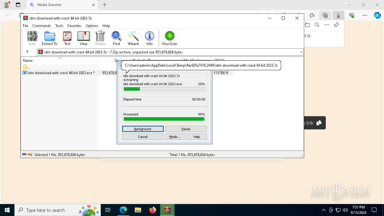Click the volume icon in system tray
The height and width of the screenshot is (216, 384).
tap(345, 210)
